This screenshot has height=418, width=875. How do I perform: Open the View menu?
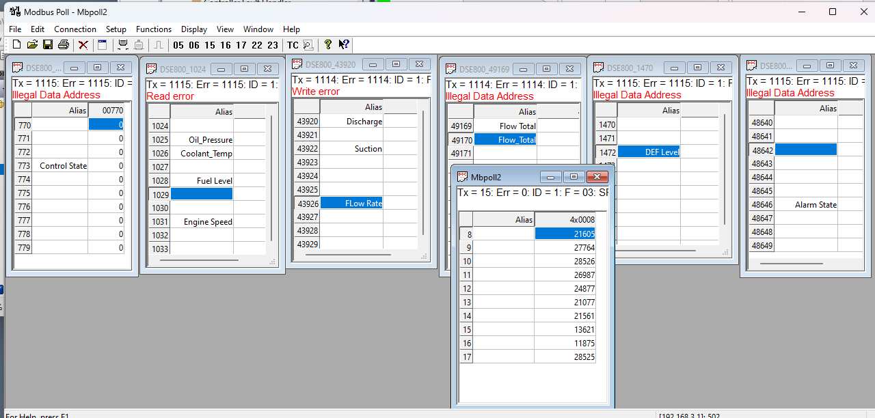(x=226, y=29)
